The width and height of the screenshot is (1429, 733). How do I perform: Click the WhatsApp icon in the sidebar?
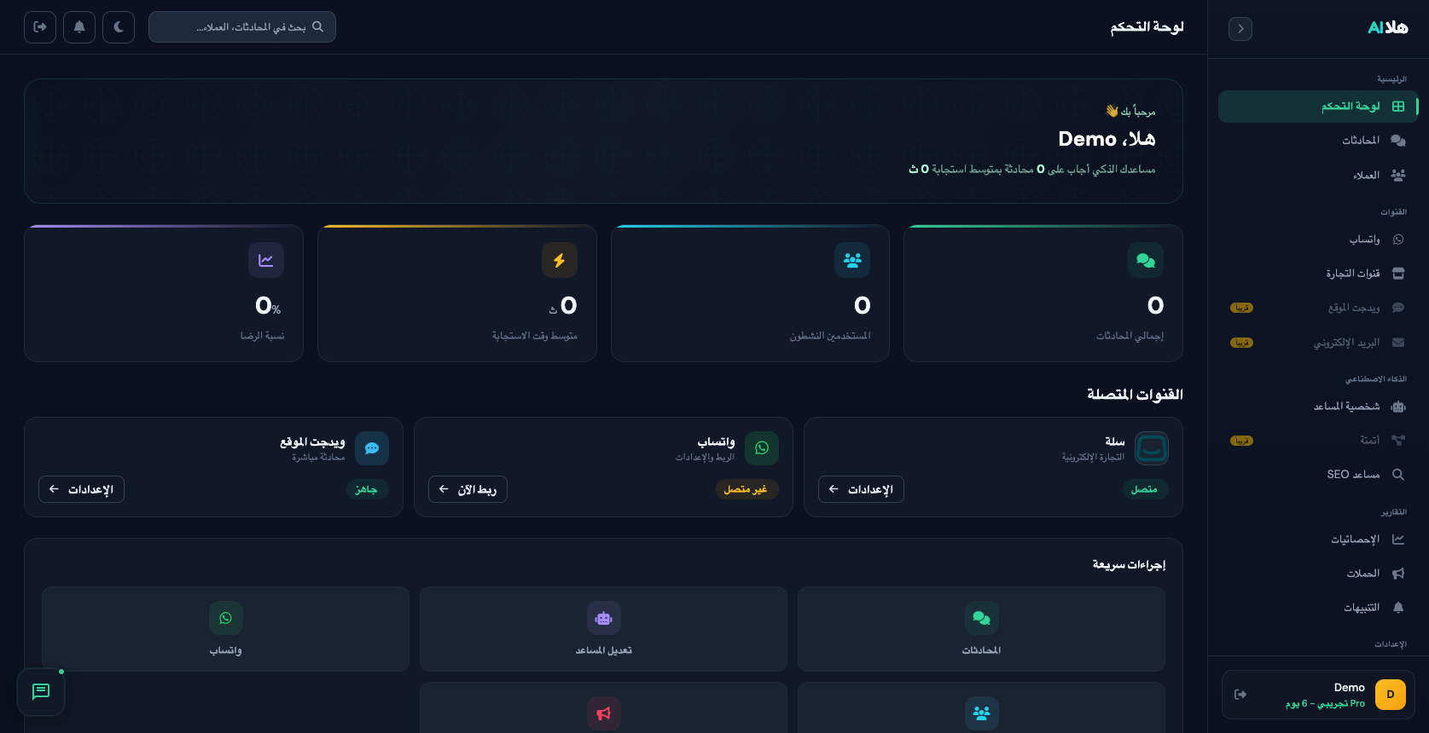point(1398,240)
